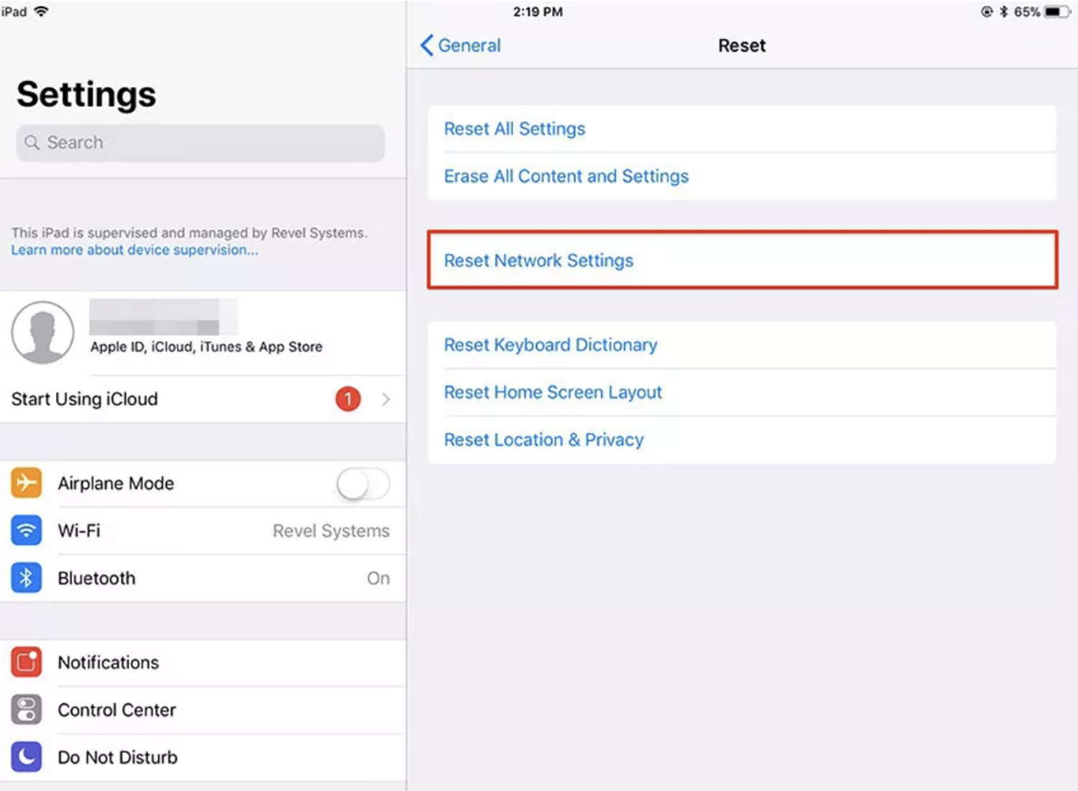
Task: Tap the red Notifications icon
Action: 26,662
